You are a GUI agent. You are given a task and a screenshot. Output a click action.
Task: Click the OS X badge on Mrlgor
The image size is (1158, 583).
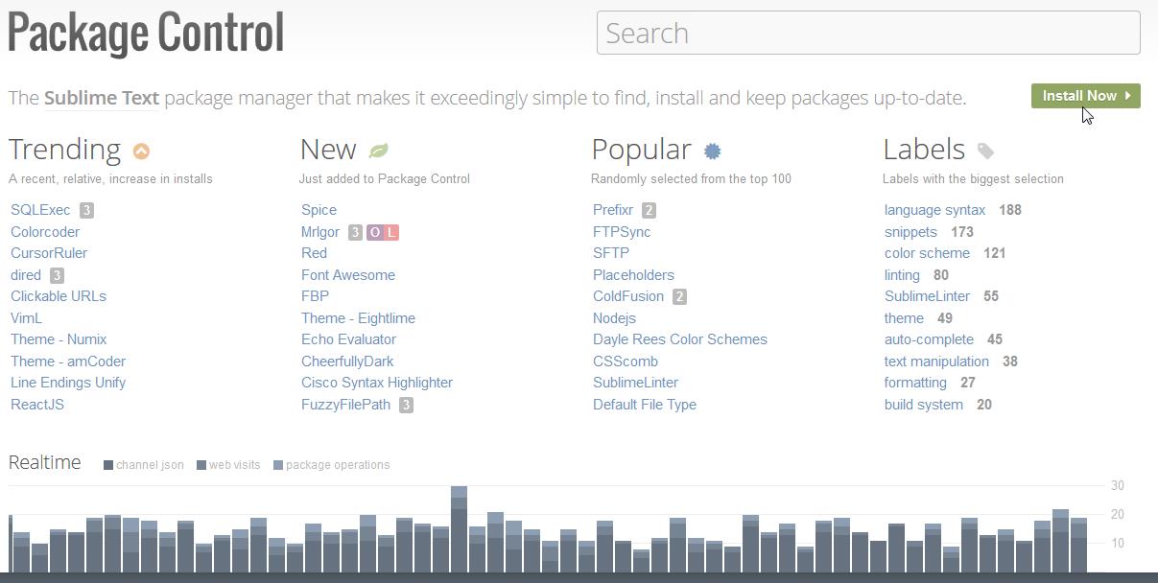tap(374, 232)
